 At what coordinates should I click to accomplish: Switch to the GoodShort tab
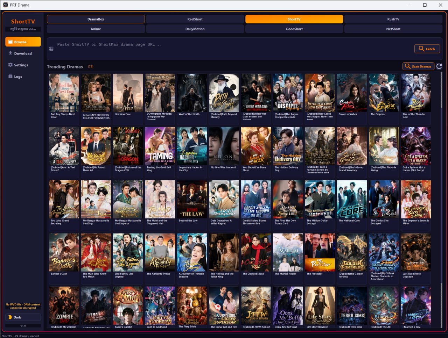(294, 29)
